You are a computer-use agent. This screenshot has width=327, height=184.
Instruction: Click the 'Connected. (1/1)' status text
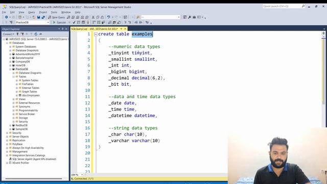[x=84, y=179]
